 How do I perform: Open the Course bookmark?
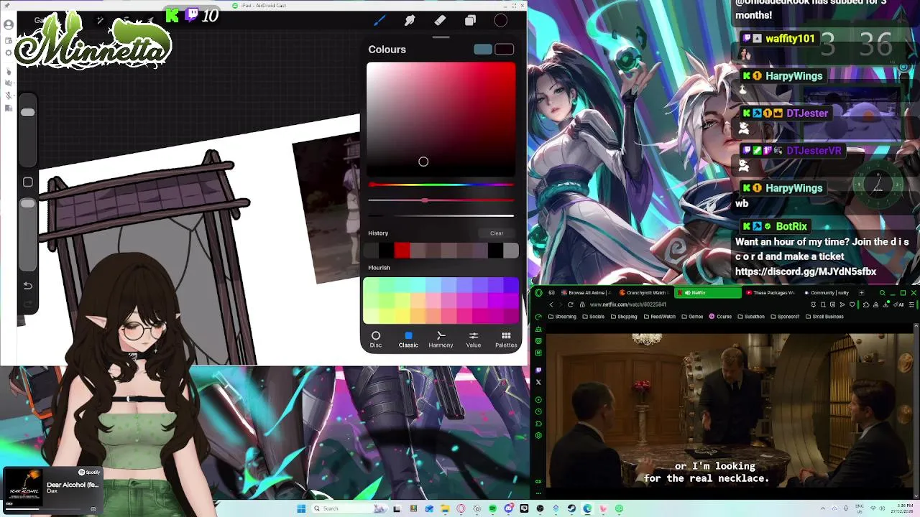coord(720,317)
